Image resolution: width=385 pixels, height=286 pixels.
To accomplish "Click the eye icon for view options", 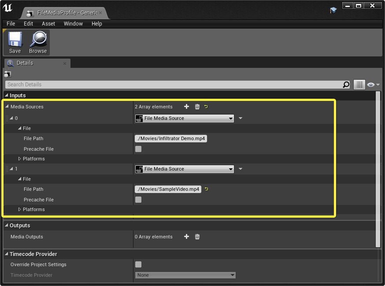I will coord(371,84).
